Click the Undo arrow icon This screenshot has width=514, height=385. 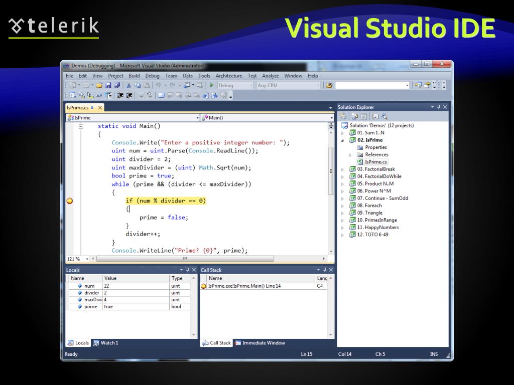point(158,85)
